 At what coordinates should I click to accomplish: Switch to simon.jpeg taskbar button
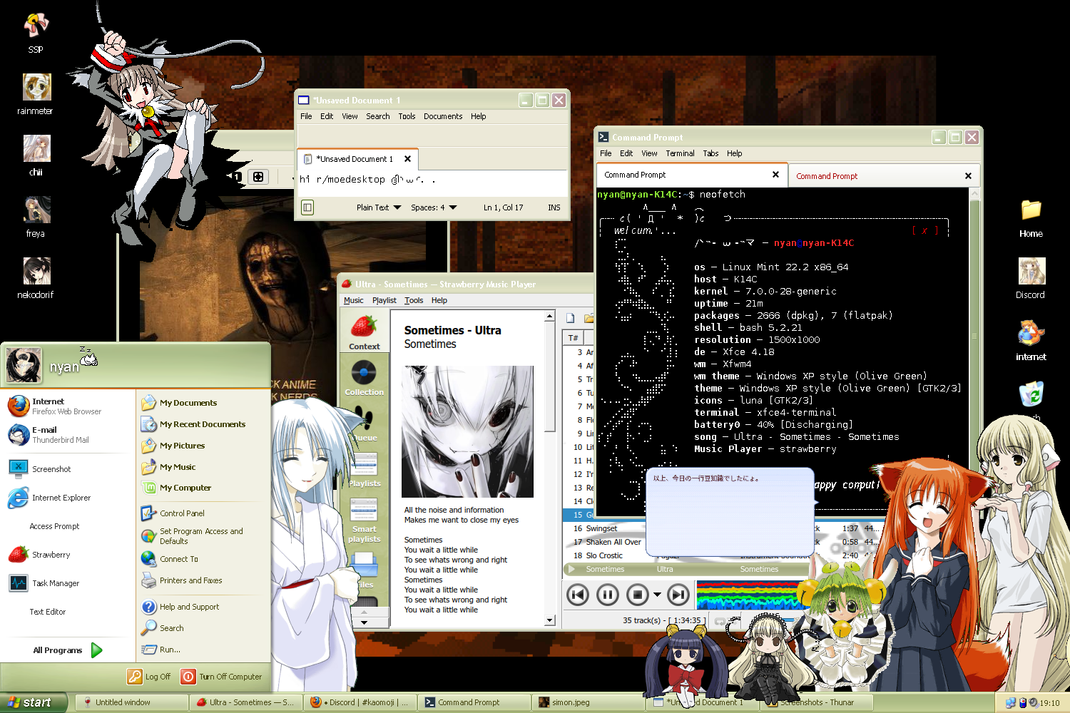point(588,702)
